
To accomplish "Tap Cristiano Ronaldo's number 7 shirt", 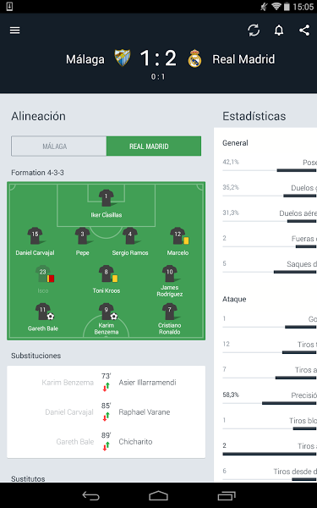I will 170,312.
